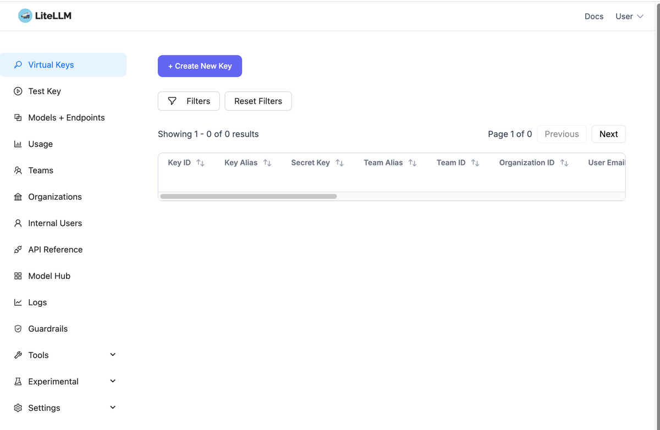Screen dimensions: 660x430
Task: Click the horizontal scrollbar under the keys table
Action: coord(248,196)
